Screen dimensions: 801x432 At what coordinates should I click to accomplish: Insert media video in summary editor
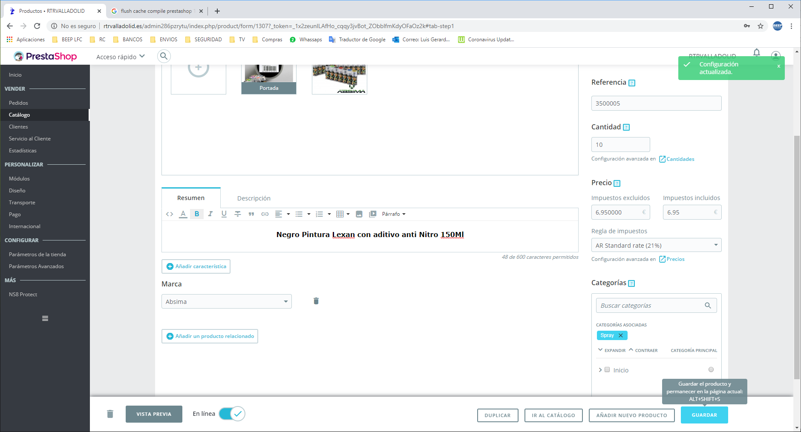point(373,214)
